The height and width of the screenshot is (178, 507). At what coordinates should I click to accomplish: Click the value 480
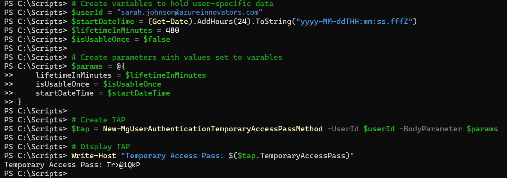[173, 30]
